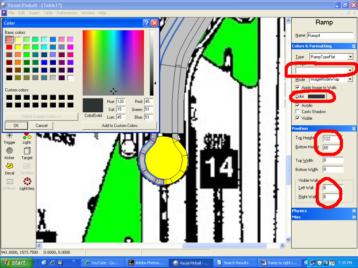
Task: Enable the Casts Shadow checkbox
Action: [298, 112]
